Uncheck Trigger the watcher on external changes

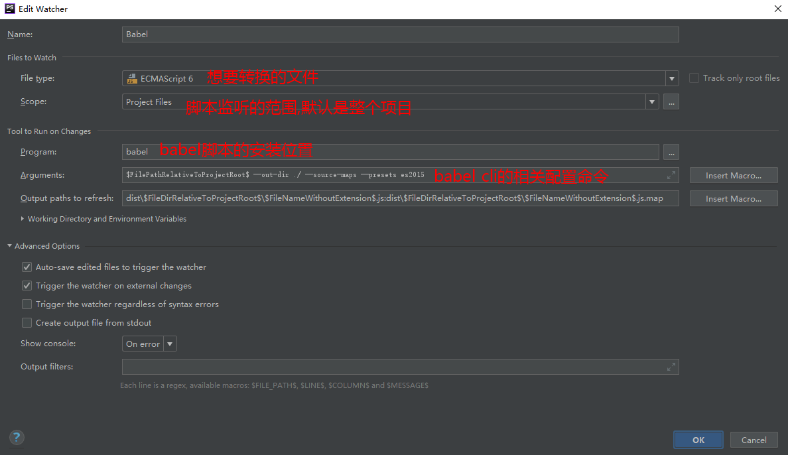click(27, 285)
